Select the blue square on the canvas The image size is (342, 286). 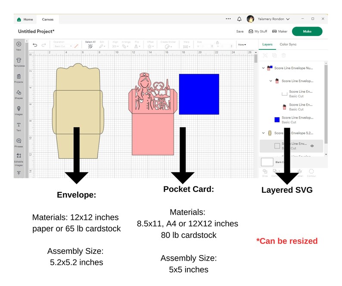pos(199,94)
